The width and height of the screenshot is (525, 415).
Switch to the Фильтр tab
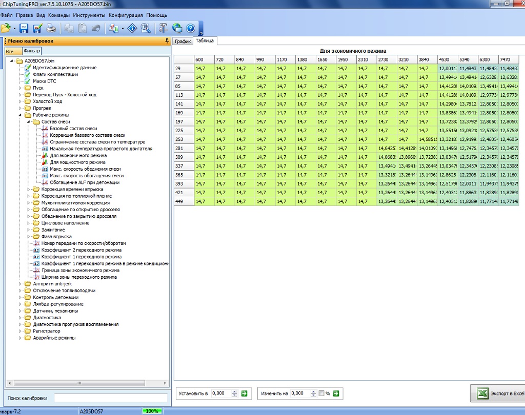32,51
